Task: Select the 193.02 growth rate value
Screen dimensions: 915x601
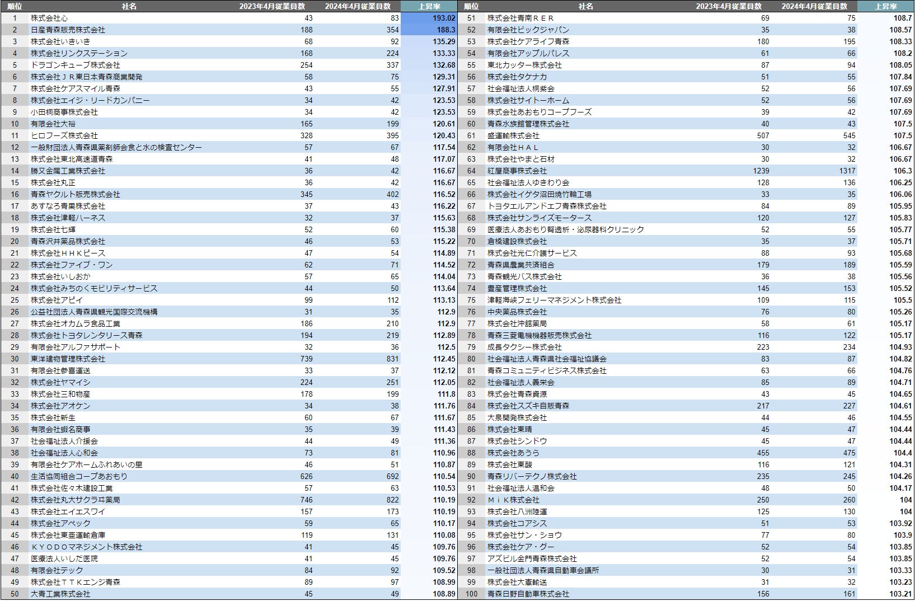Action: (x=444, y=18)
